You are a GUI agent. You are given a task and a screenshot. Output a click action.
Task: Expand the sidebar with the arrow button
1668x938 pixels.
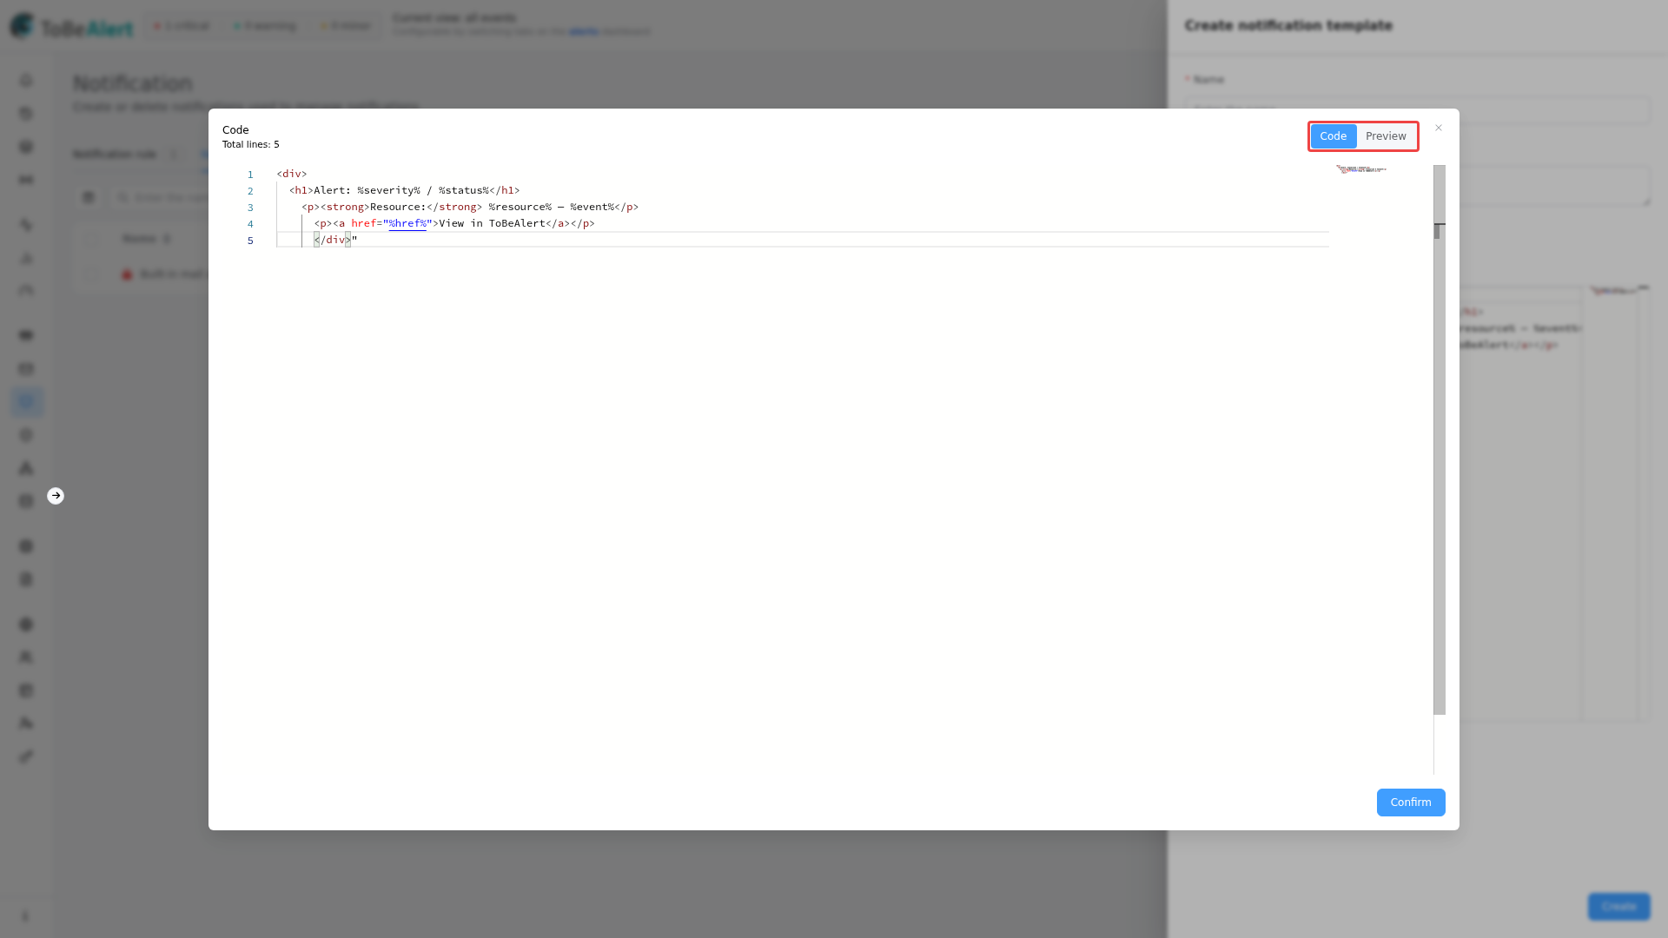tap(56, 496)
